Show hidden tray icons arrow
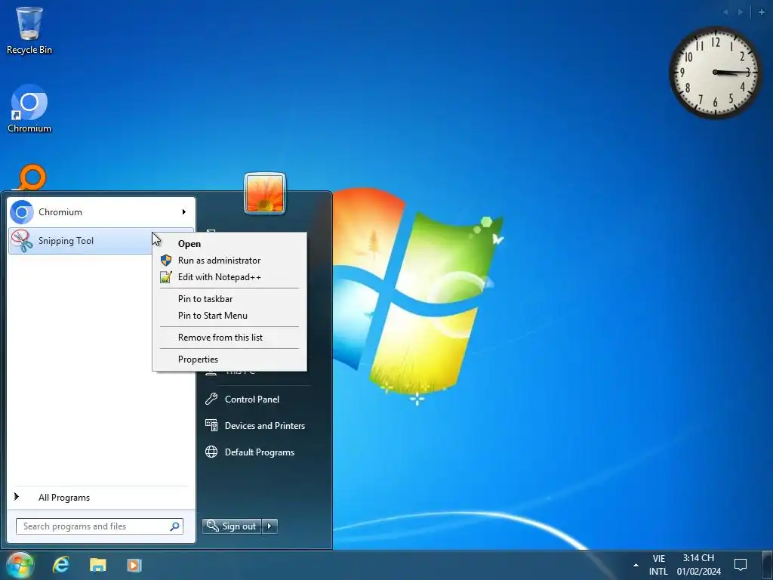The width and height of the screenshot is (773, 580). [636, 565]
